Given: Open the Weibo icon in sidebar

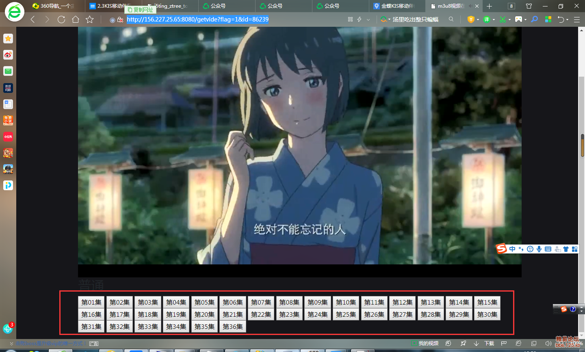Looking at the screenshot, I should tap(8, 55).
